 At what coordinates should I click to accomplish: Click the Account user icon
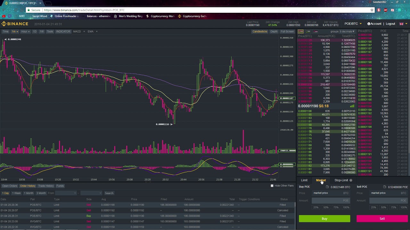369,24
